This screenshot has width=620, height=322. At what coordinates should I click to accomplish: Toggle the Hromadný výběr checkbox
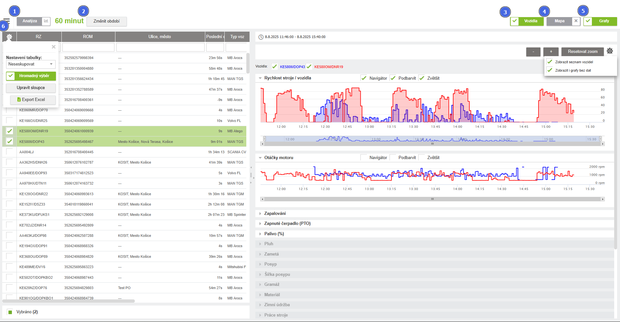pos(11,76)
